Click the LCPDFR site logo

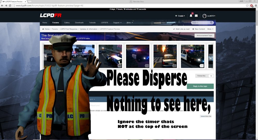point(51,15)
